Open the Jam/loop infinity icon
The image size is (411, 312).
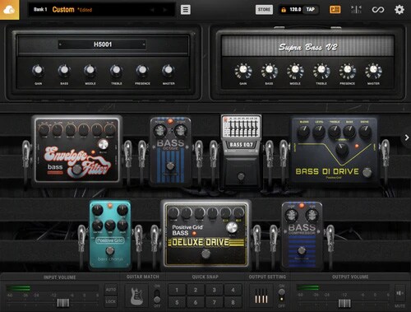(378, 10)
